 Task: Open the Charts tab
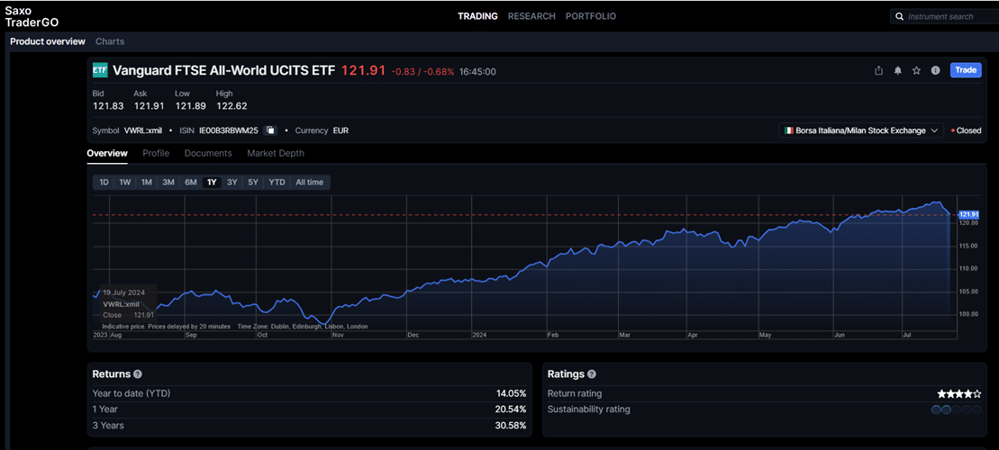click(x=110, y=41)
